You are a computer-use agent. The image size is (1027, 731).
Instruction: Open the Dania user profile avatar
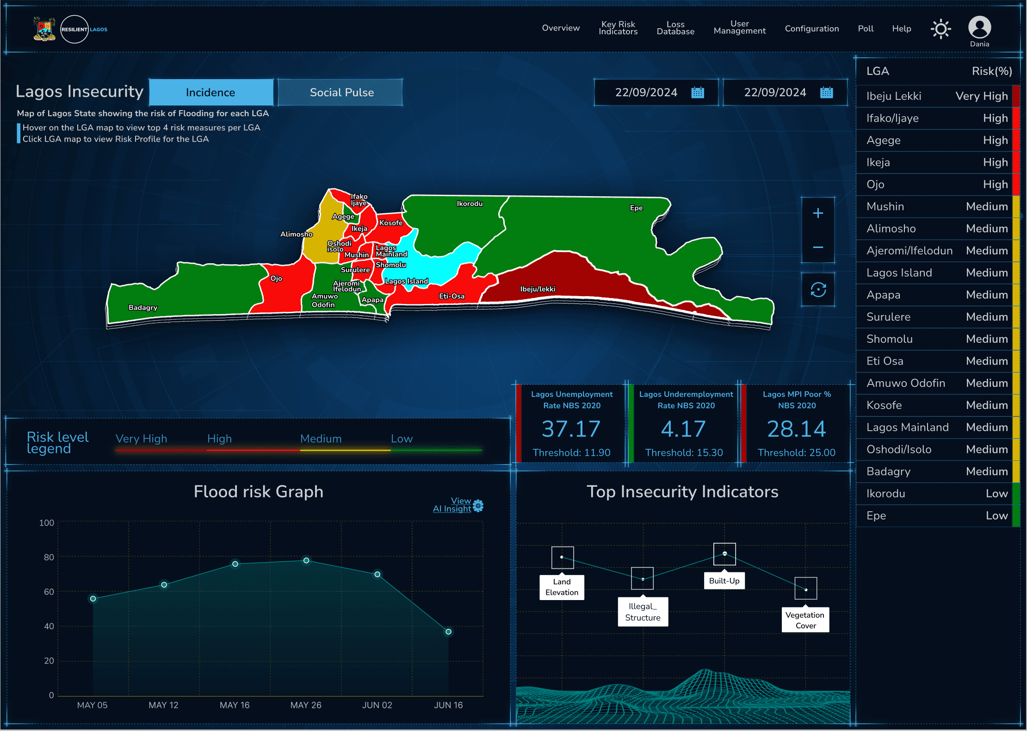pos(979,27)
